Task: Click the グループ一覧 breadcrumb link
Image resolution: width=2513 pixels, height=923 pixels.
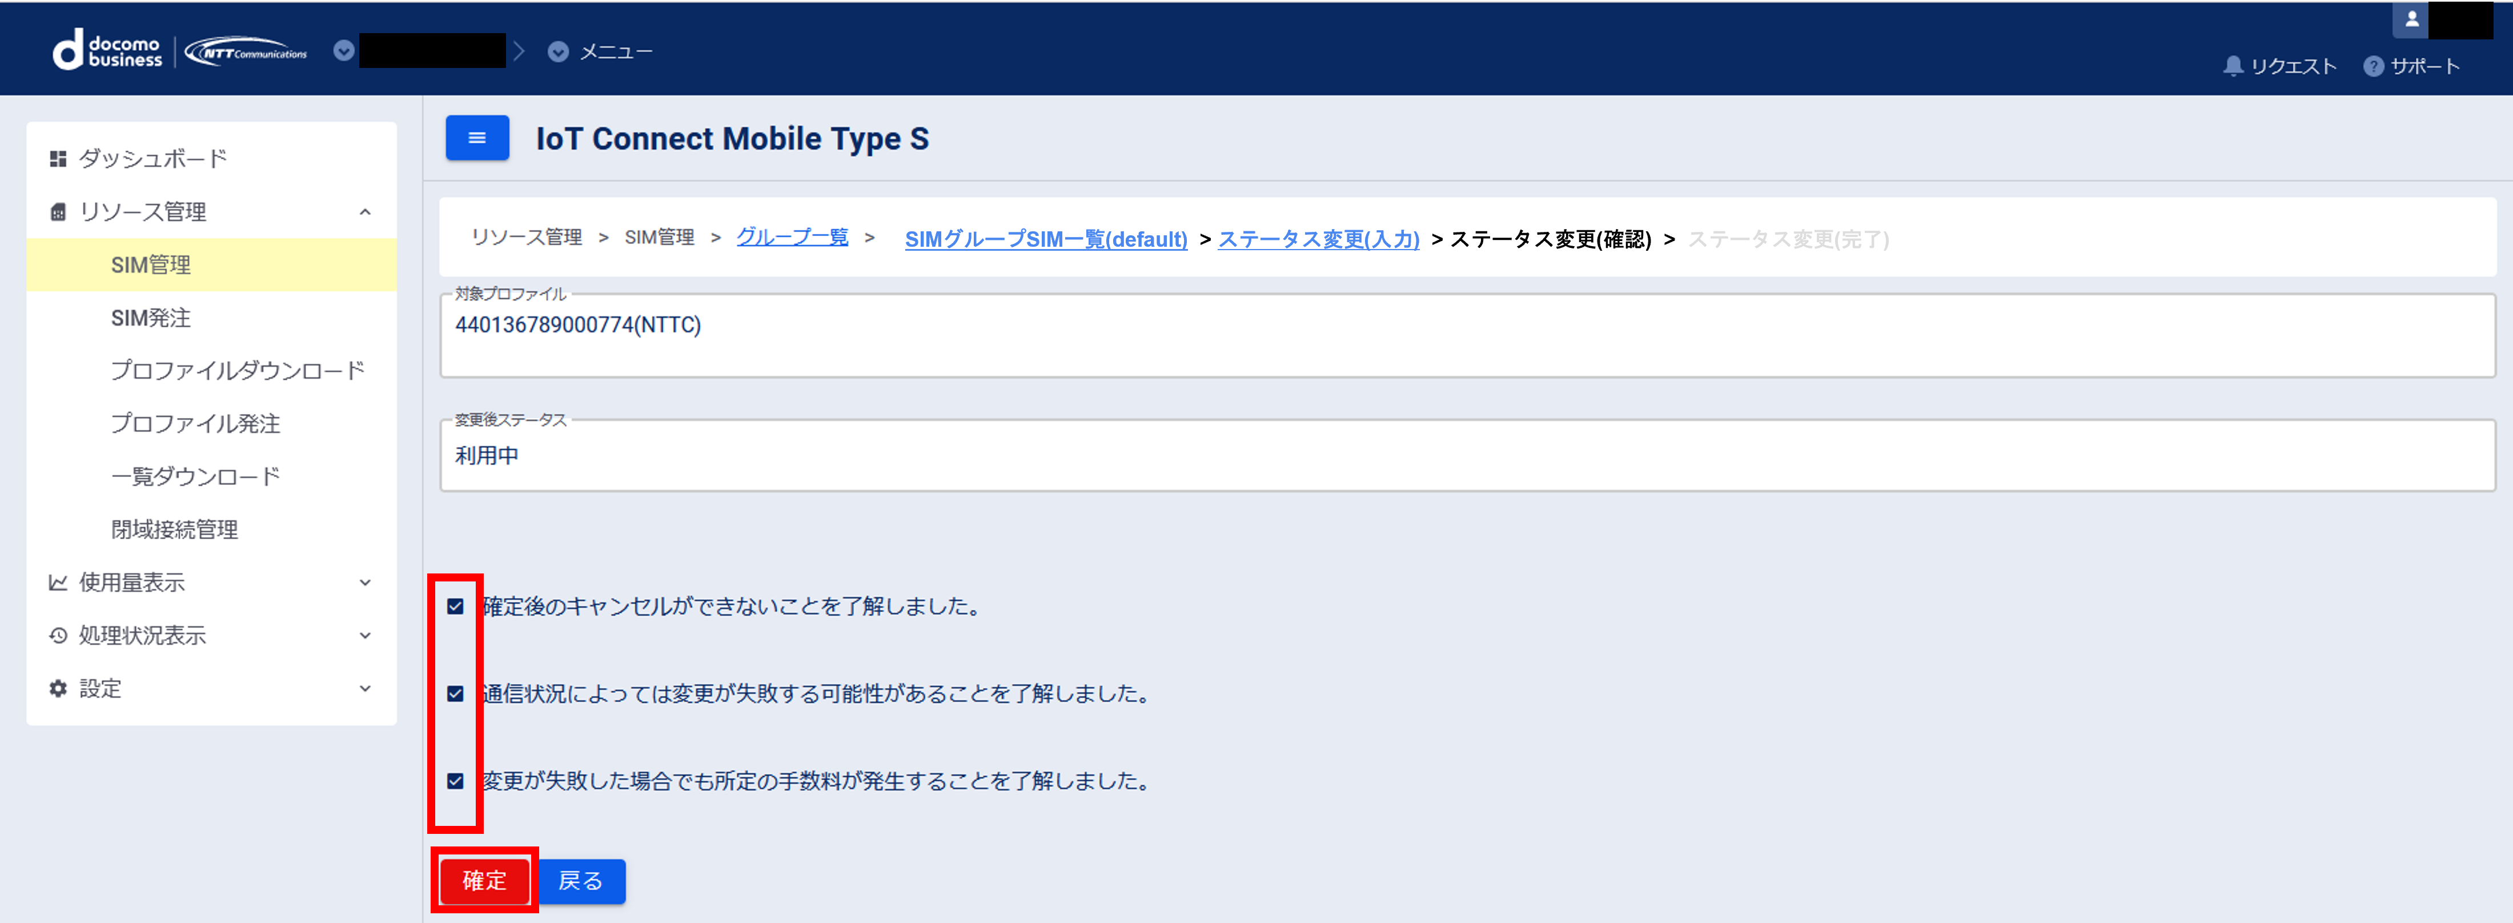Action: coord(791,237)
